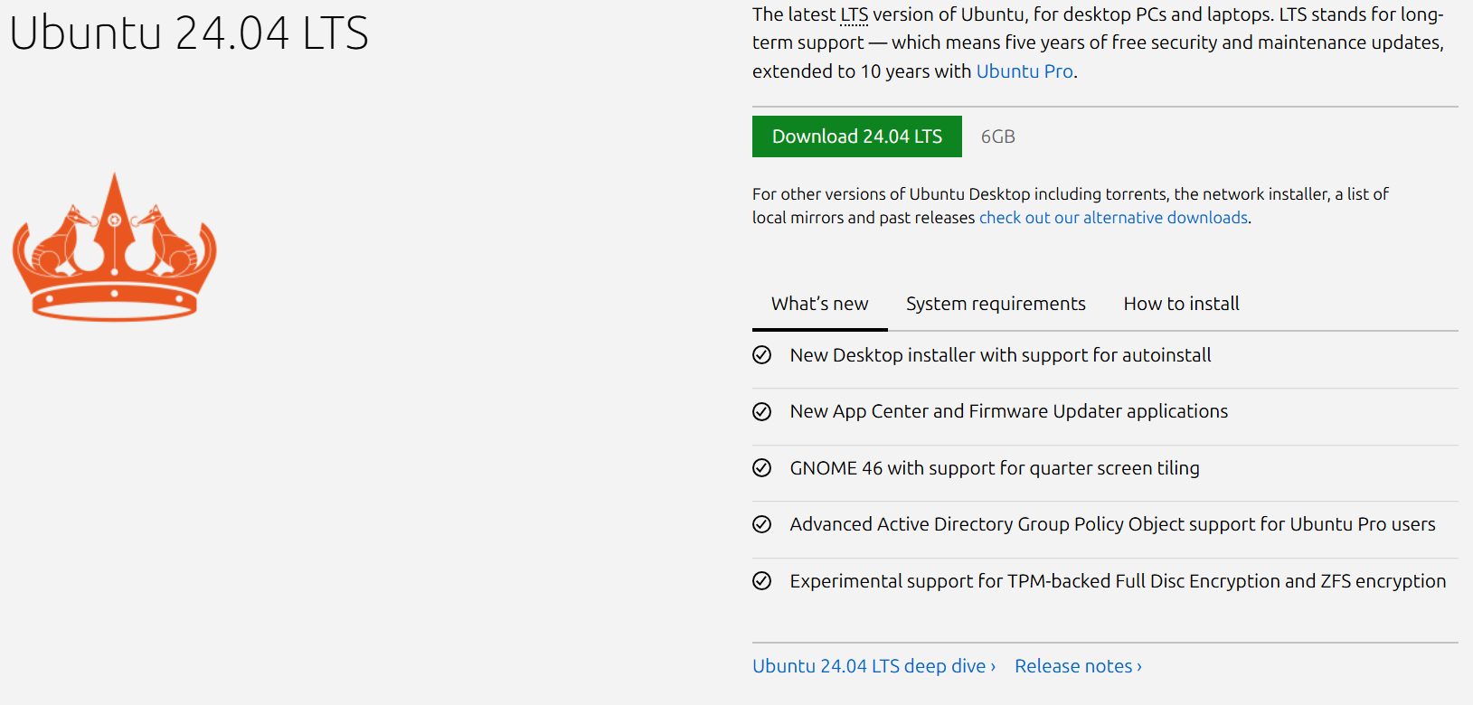1473x705 pixels.
Task: Click the underlined LTS abbreviation
Action: click(855, 15)
